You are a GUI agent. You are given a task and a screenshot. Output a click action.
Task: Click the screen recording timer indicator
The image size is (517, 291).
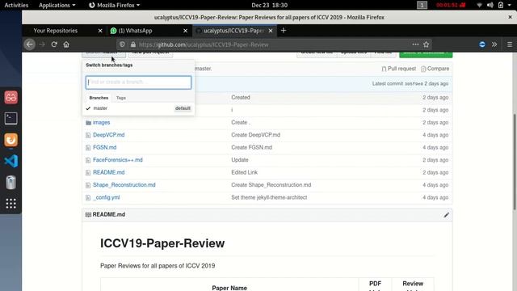tap(451, 5)
